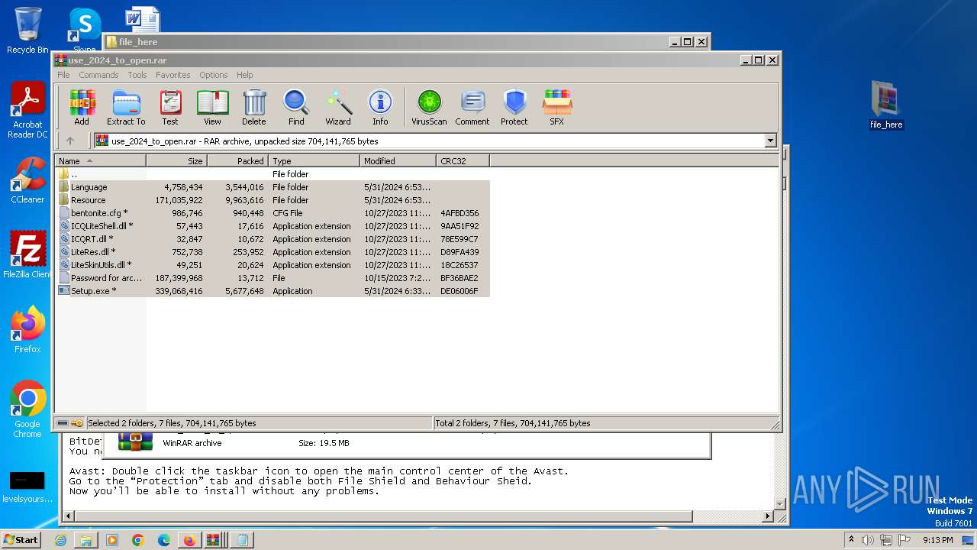Image resolution: width=977 pixels, height=550 pixels.
Task: Open the Help menu
Action: click(x=244, y=75)
